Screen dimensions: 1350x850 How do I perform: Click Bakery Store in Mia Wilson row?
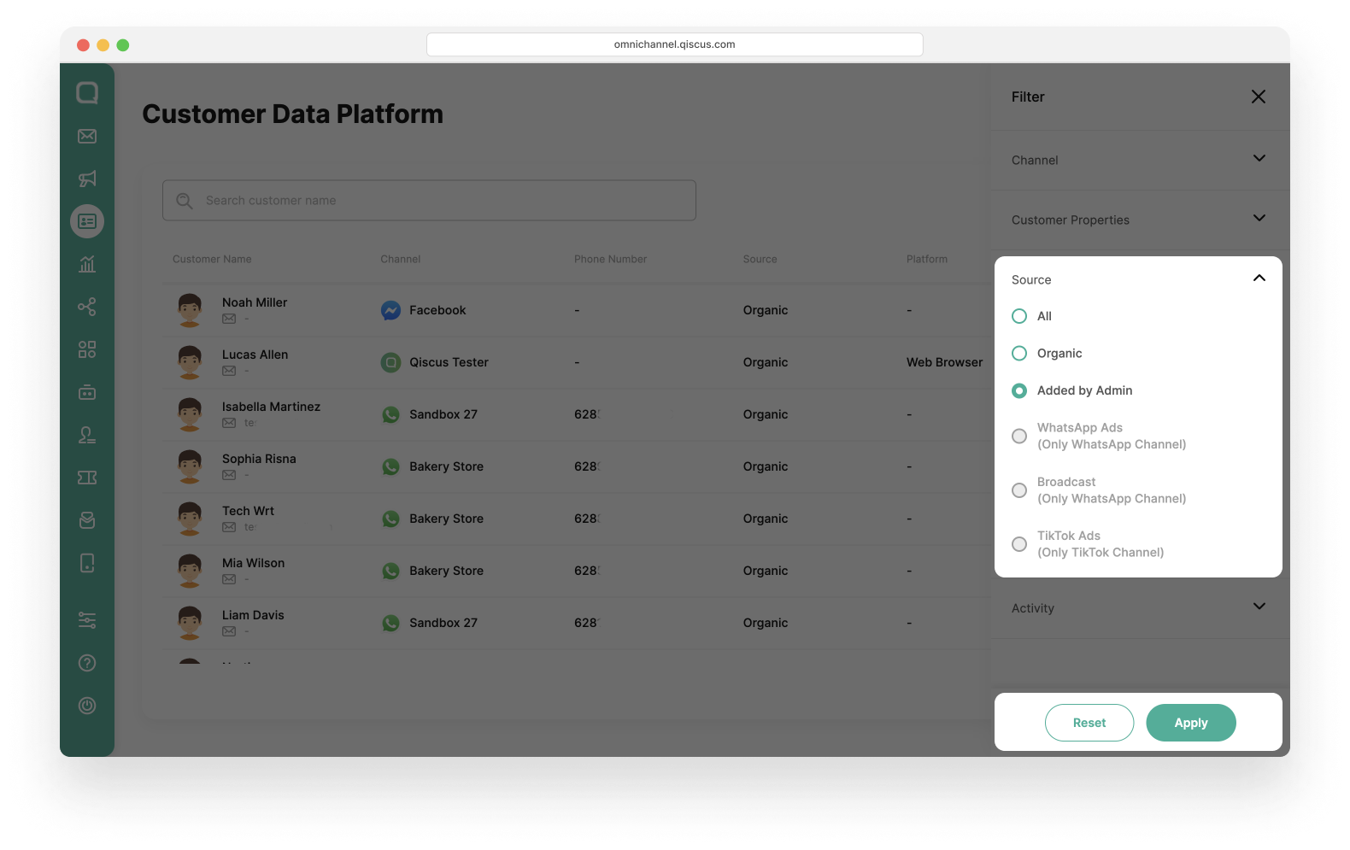click(446, 572)
